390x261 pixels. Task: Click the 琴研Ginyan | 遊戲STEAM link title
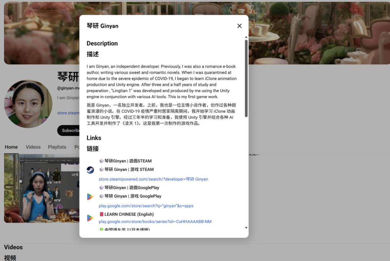coord(128,161)
